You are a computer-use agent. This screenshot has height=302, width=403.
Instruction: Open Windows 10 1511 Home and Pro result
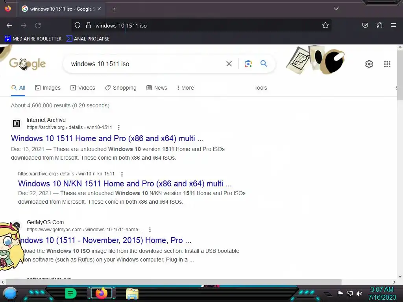107,138
